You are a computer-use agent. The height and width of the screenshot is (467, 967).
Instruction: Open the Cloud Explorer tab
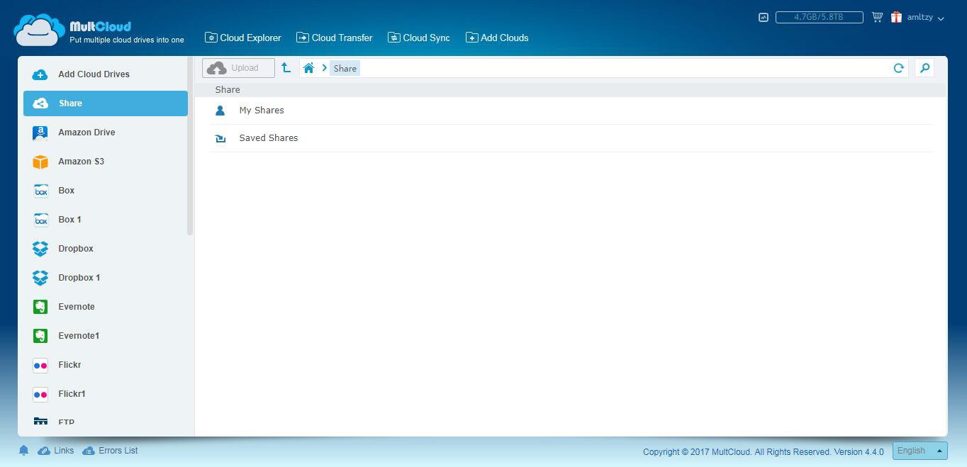243,38
